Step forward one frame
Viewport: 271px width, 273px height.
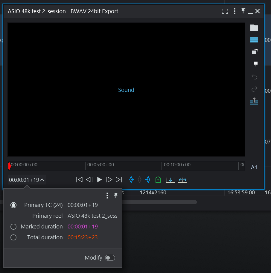coord(109,179)
